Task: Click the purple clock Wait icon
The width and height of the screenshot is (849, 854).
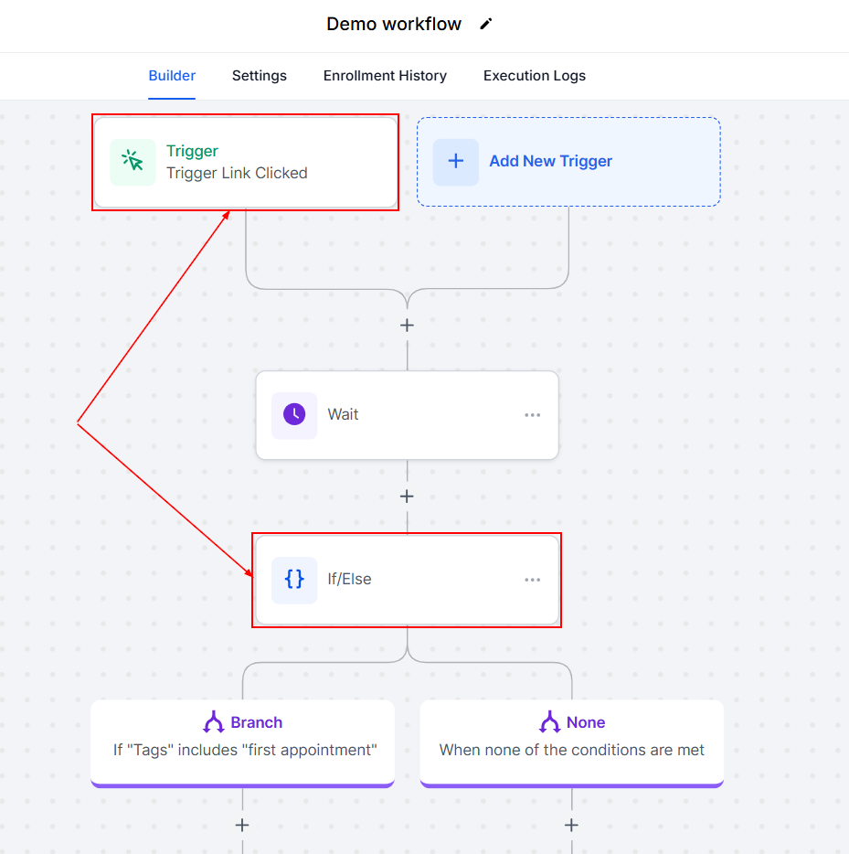Action: coord(294,415)
